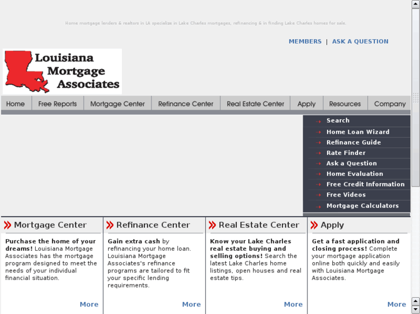The height and width of the screenshot is (314, 420).
Task: Click the bold text 'Gain extra cash'
Action: click(133, 241)
